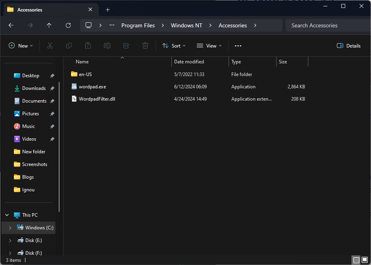Click date 4/24/2024 14:49
This screenshot has width=371, height=265.
coord(190,99)
